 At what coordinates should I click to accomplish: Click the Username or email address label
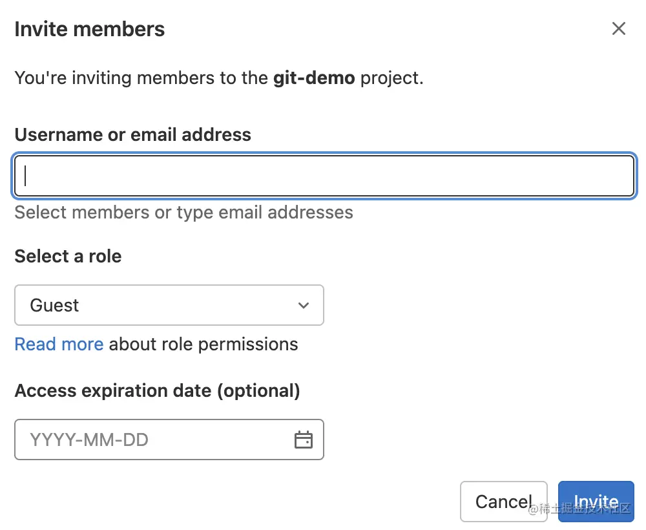click(132, 134)
